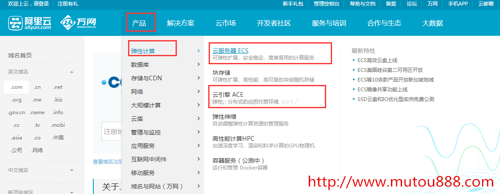Select the 大规模计算 category

pos(146,105)
